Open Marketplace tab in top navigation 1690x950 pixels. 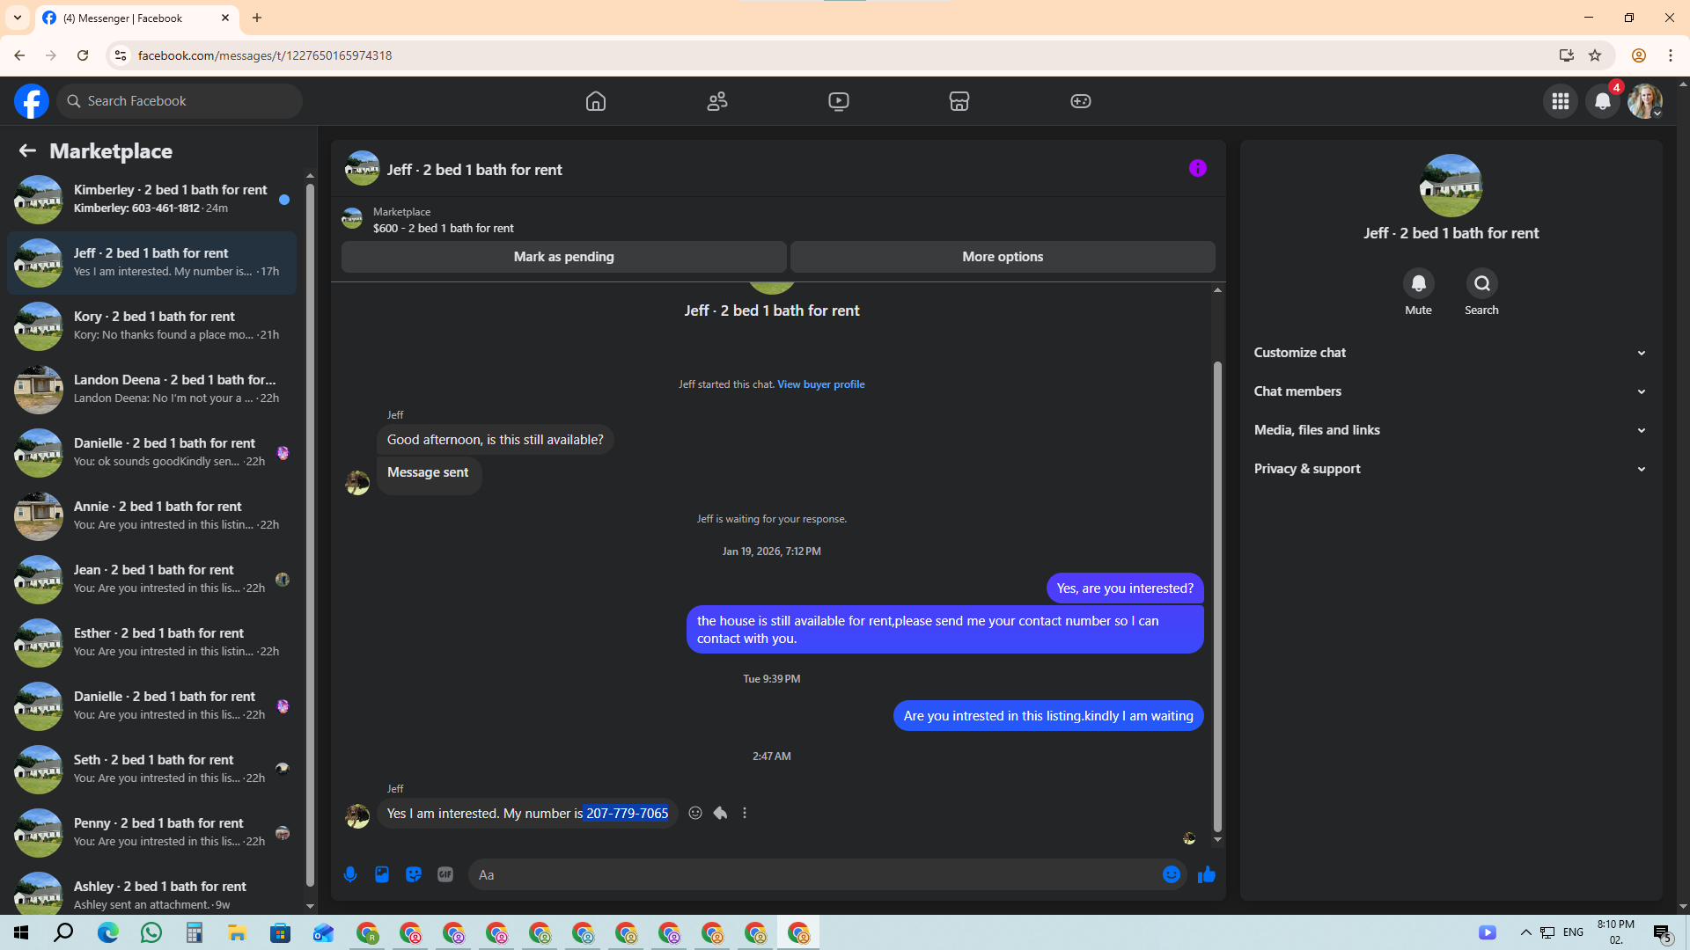click(x=959, y=101)
